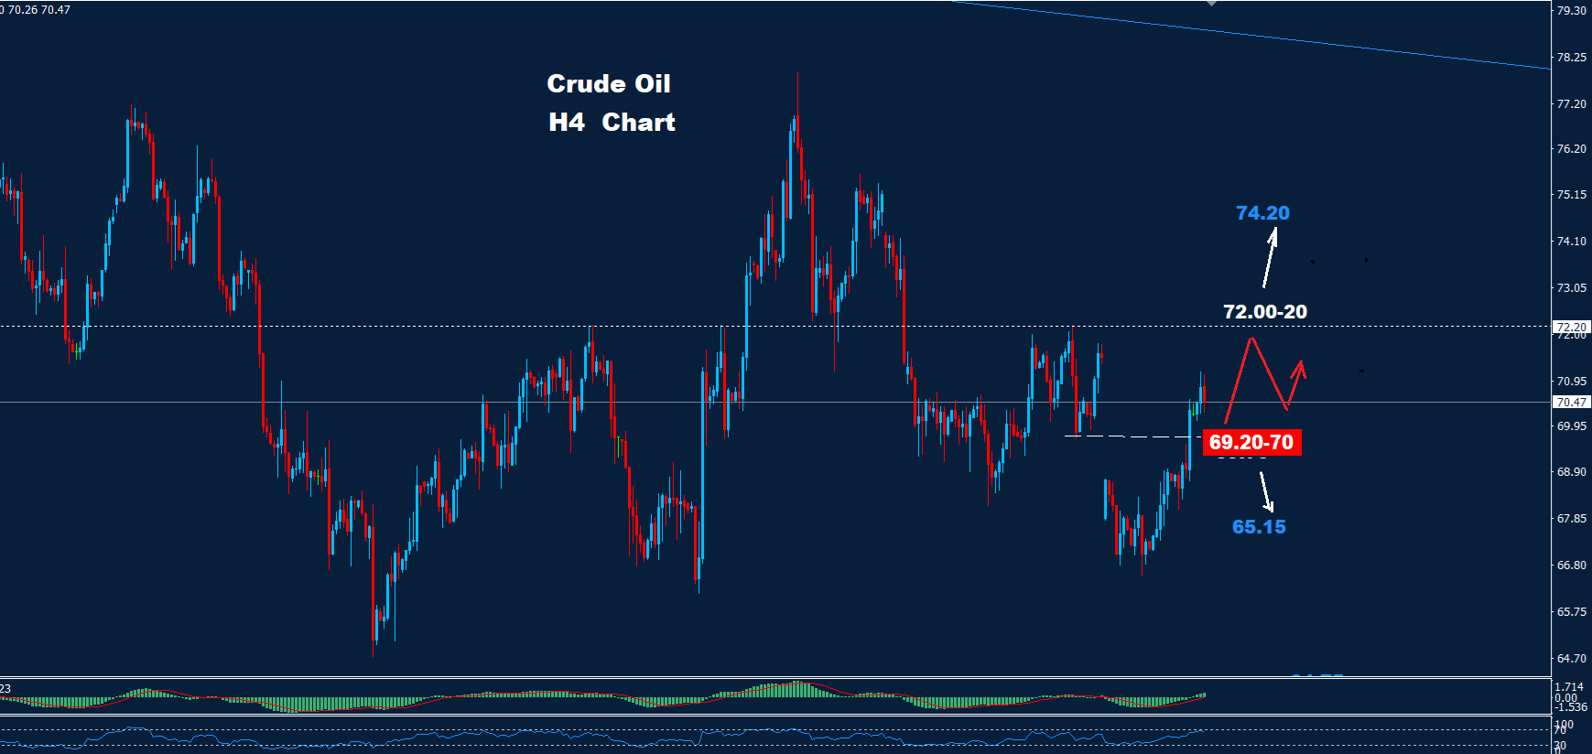Click the white 72.00-20 resistance label
The height and width of the screenshot is (754, 1592).
coord(1264,312)
